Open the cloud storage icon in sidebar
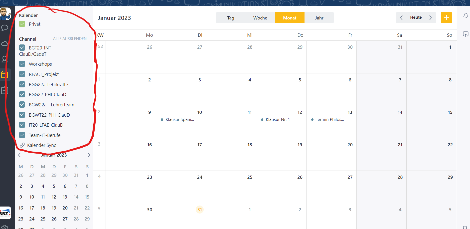 coord(5,44)
